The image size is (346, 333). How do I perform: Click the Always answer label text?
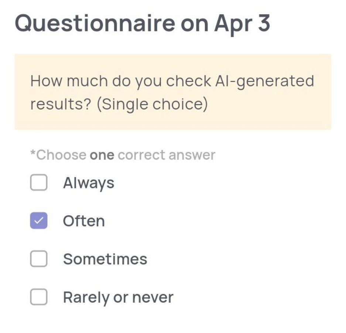[x=89, y=182]
